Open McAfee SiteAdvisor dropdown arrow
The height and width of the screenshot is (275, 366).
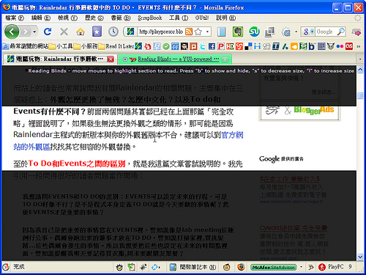[x=301, y=267]
